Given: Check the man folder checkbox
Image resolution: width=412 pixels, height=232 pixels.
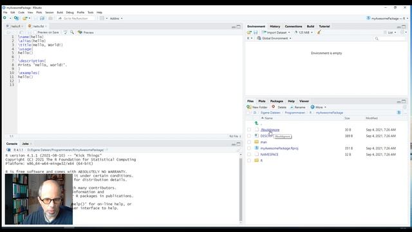Looking at the screenshot, I should (x=249, y=142).
